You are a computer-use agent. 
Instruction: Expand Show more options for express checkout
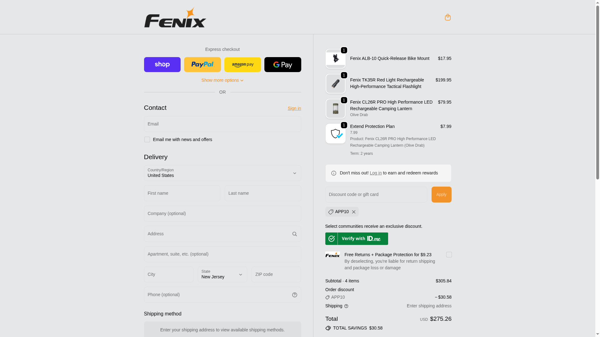(222, 80)
